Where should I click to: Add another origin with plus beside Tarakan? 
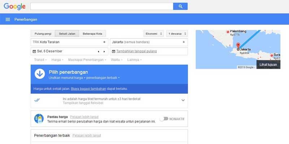[104, 42]
